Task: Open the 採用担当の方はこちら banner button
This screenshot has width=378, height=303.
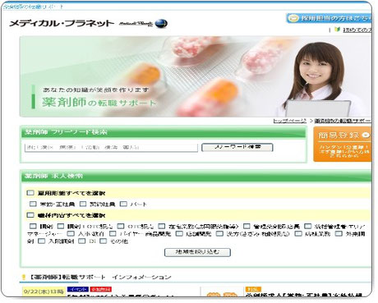Action: 329,18
